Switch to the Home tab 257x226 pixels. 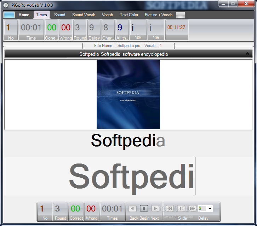click(24, 15)
